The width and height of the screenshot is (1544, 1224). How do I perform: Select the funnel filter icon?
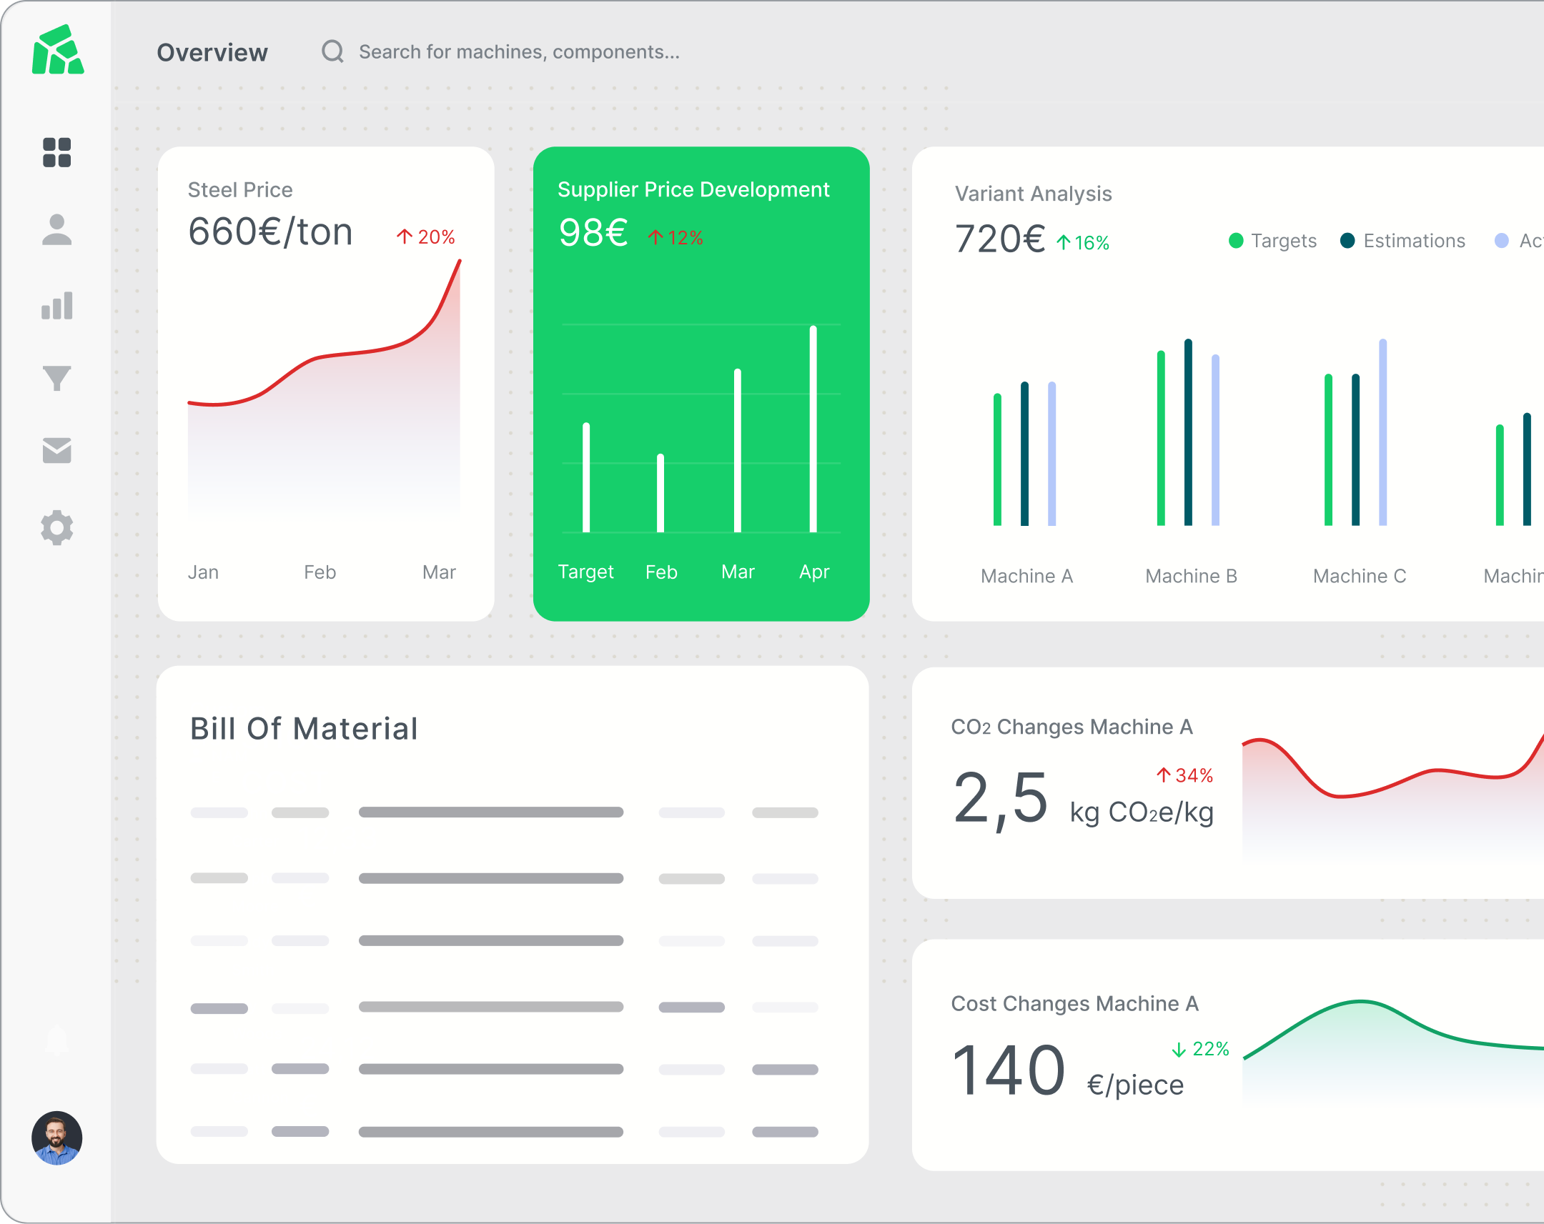tap(56, 379)
